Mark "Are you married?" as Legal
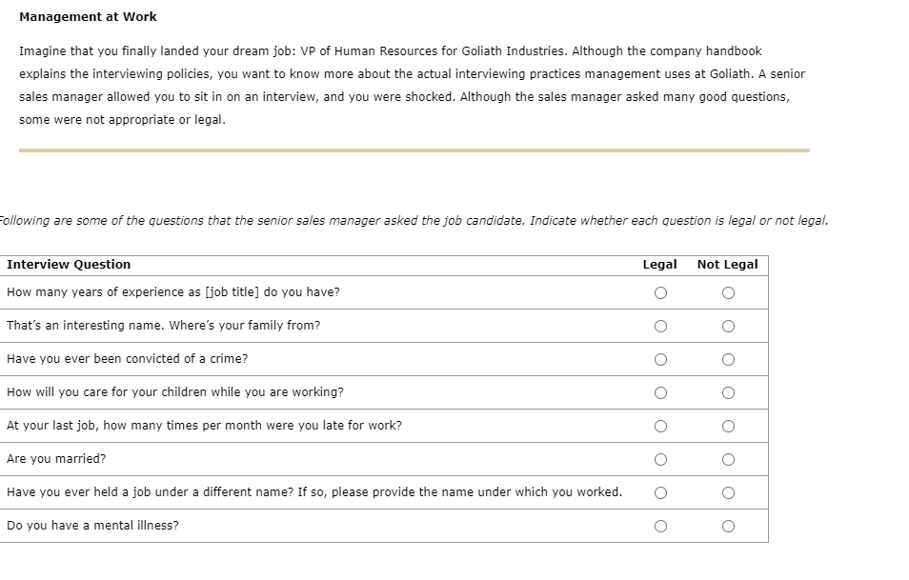Viewport: 909px width, 580px height. (660, 460)
